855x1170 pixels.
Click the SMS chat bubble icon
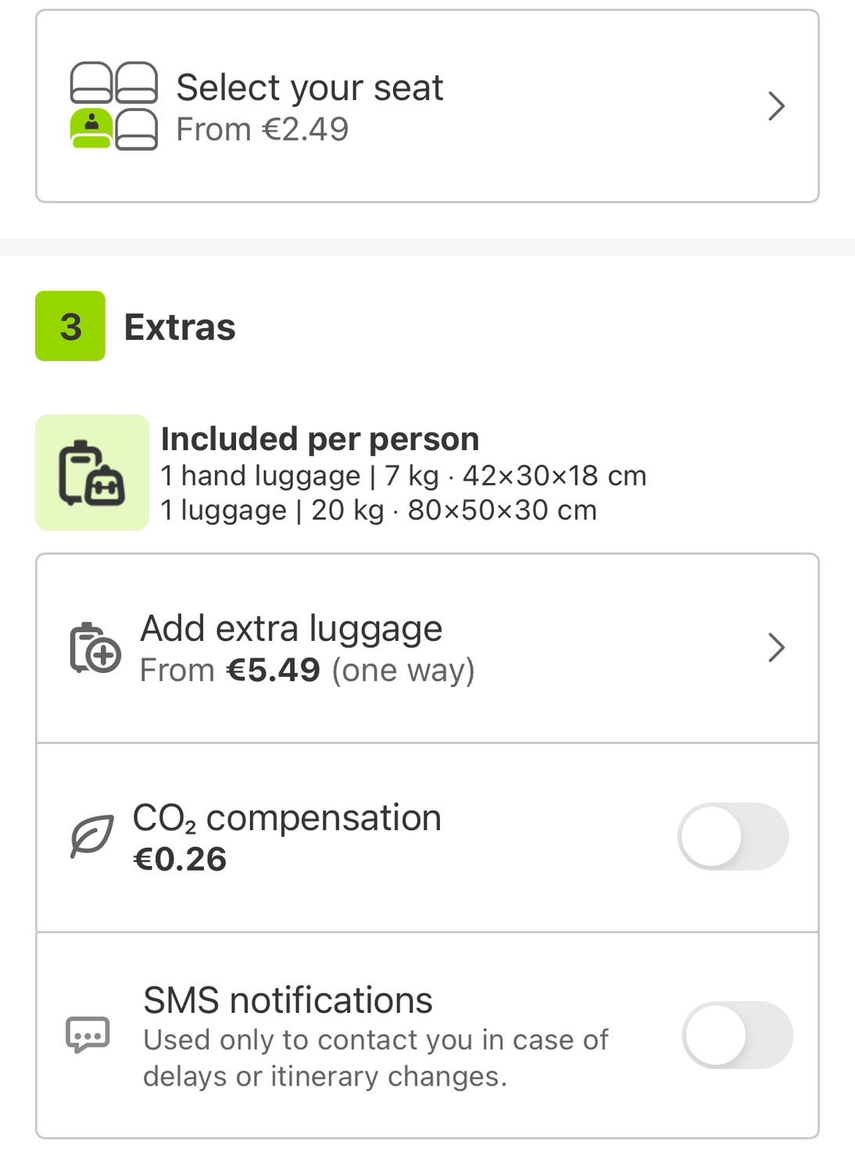coord(88,1035)
